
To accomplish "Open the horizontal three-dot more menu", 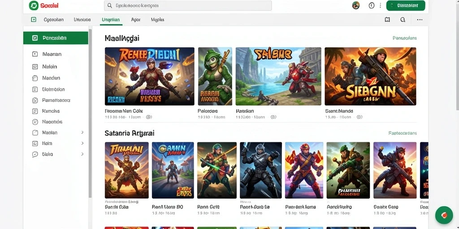I will [x=420, y=20].
